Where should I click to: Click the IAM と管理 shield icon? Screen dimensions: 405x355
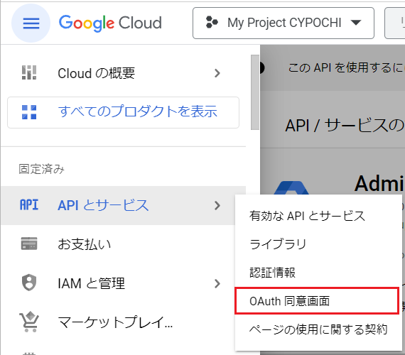click(29, 283)
